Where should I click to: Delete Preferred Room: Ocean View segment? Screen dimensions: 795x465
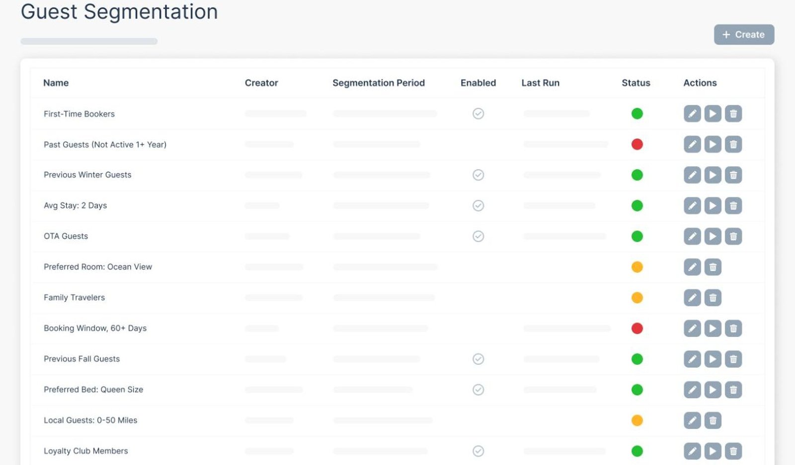[713, 267]
